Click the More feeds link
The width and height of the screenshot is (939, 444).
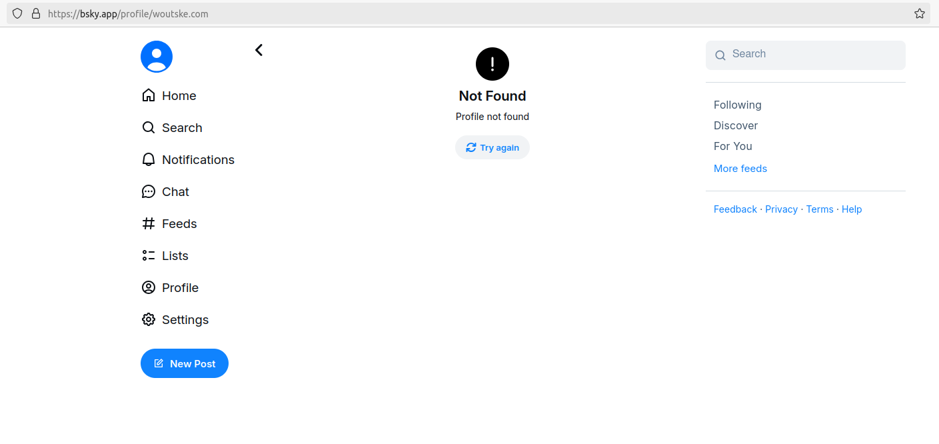click(740, 169)
